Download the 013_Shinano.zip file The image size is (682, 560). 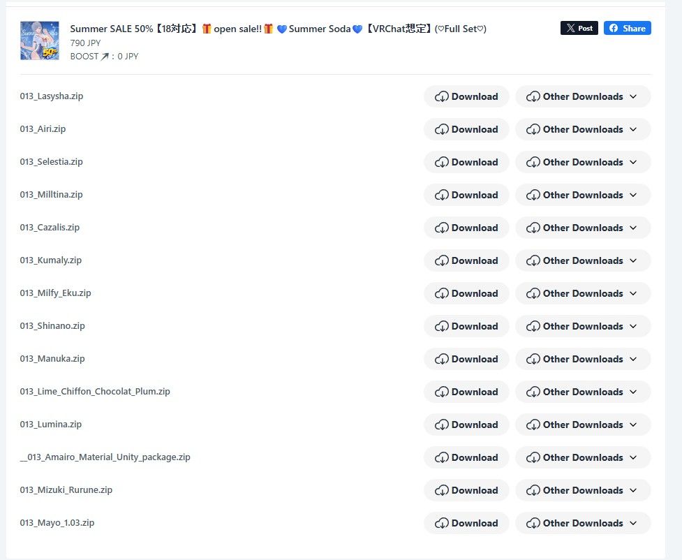coord(466,326)
